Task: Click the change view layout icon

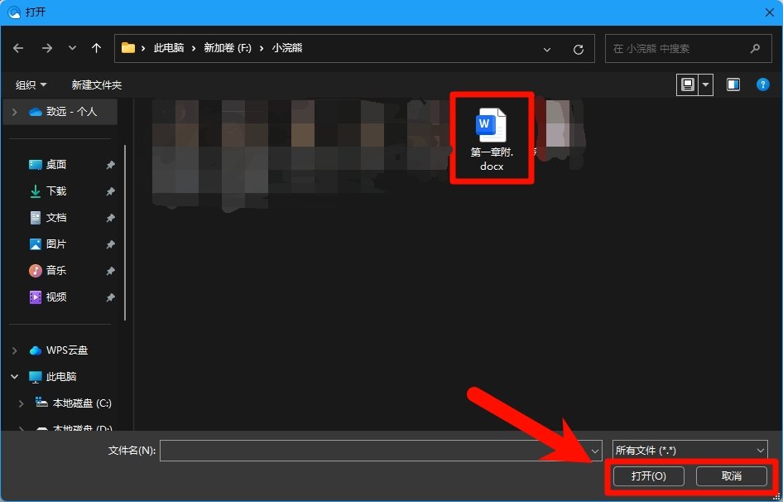Action: [x=687, y=84]
